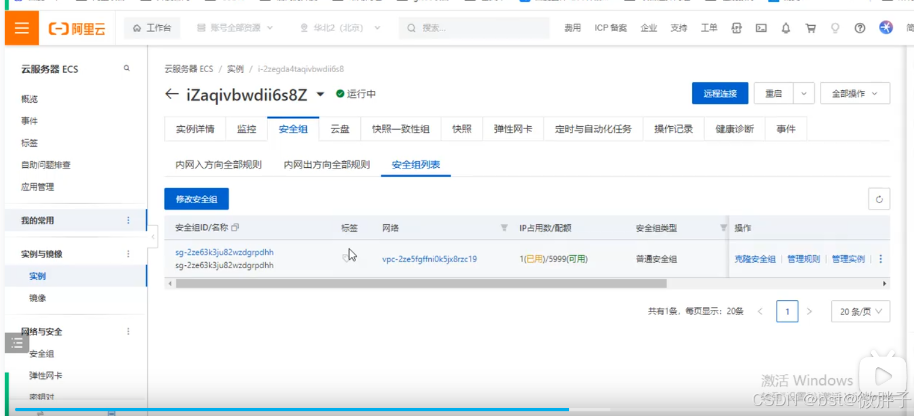The height and width of the screenshot is (416, 914).
Task: Switch to the 定时与自动化任务 tab
Action: 593,129
